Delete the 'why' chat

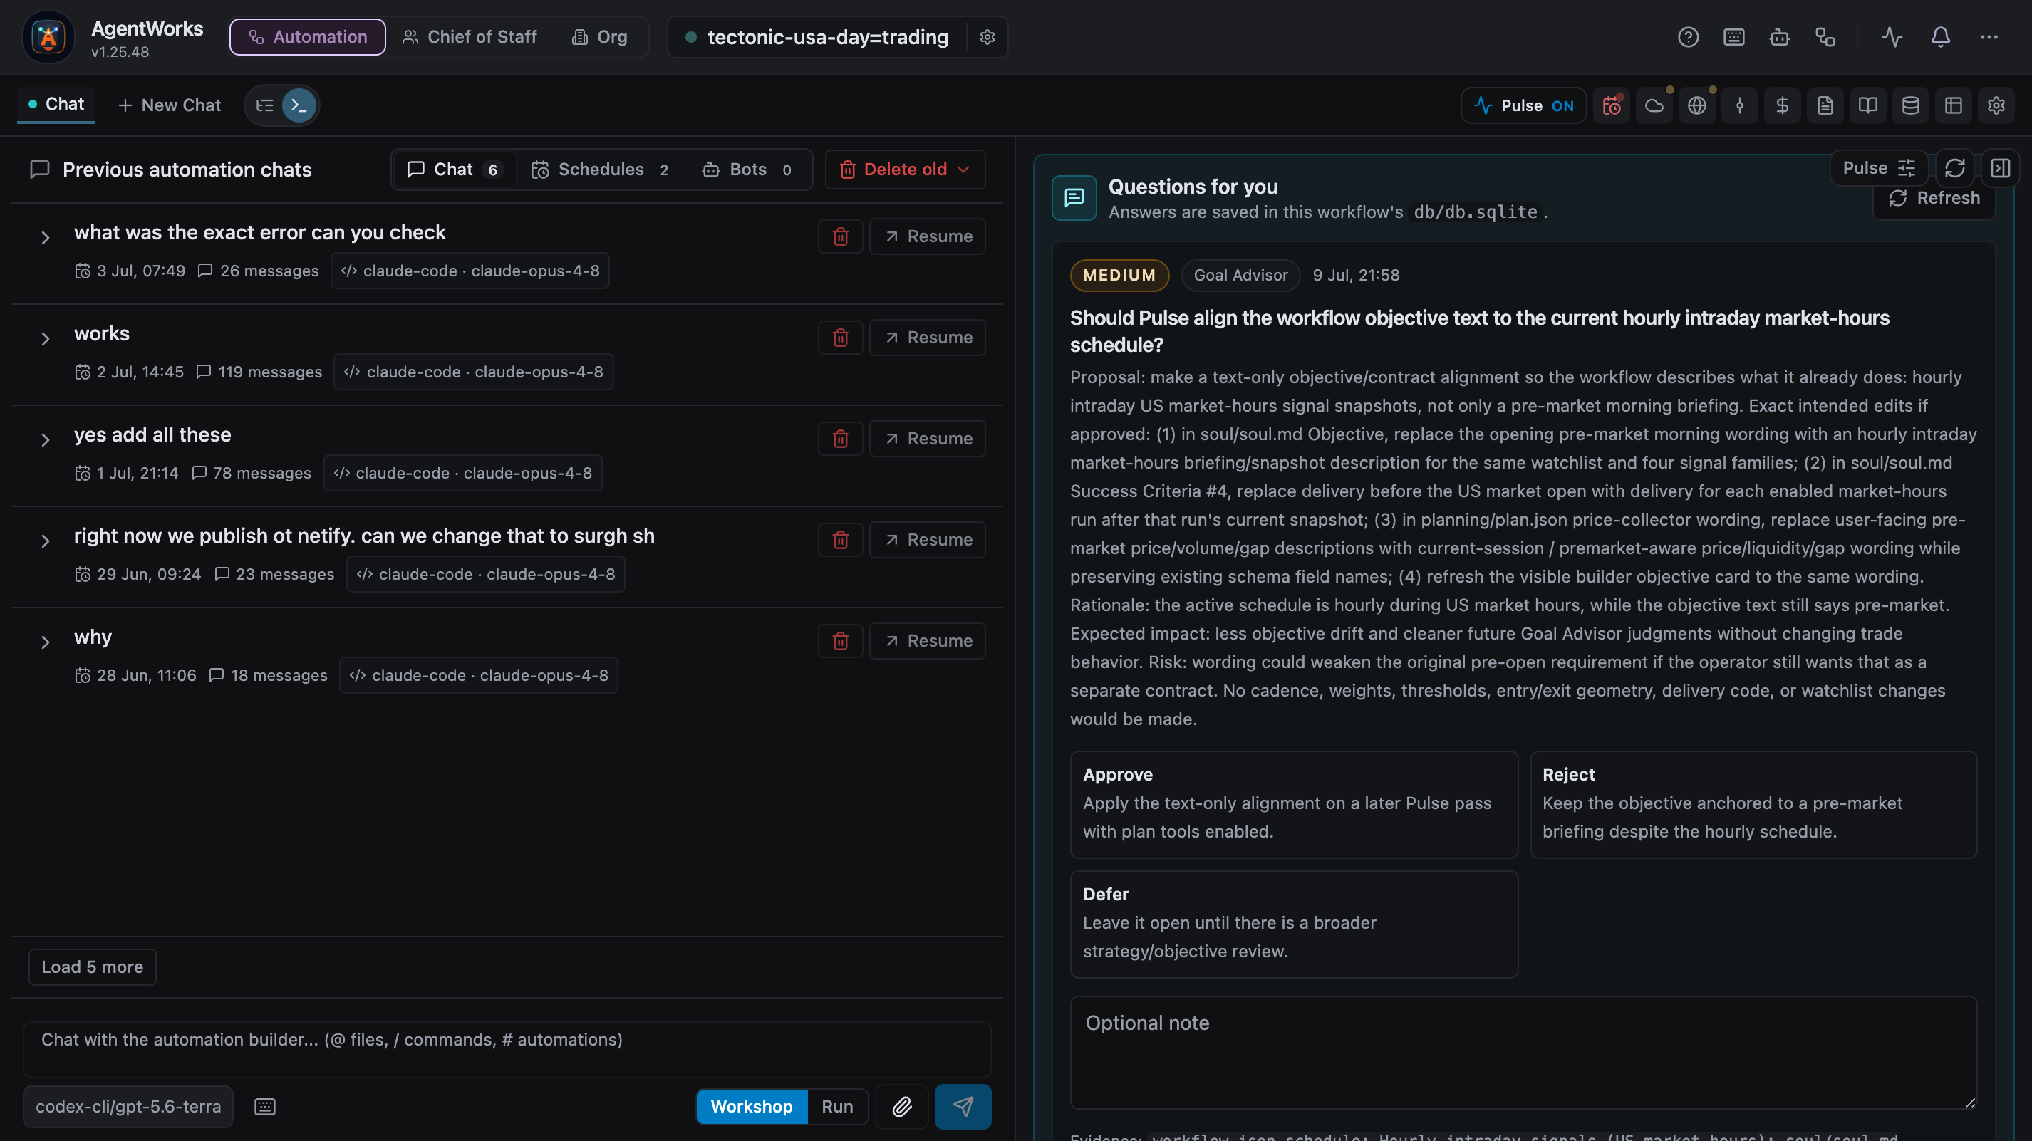pos(840,641)
